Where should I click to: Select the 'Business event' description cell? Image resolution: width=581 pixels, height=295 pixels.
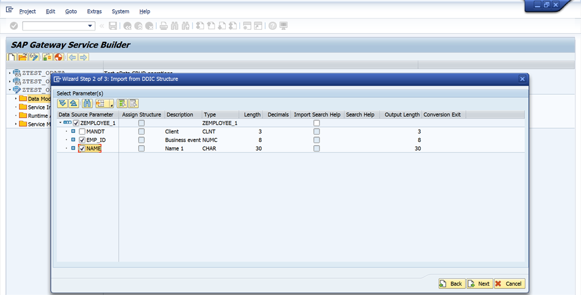tap(183, 140)
